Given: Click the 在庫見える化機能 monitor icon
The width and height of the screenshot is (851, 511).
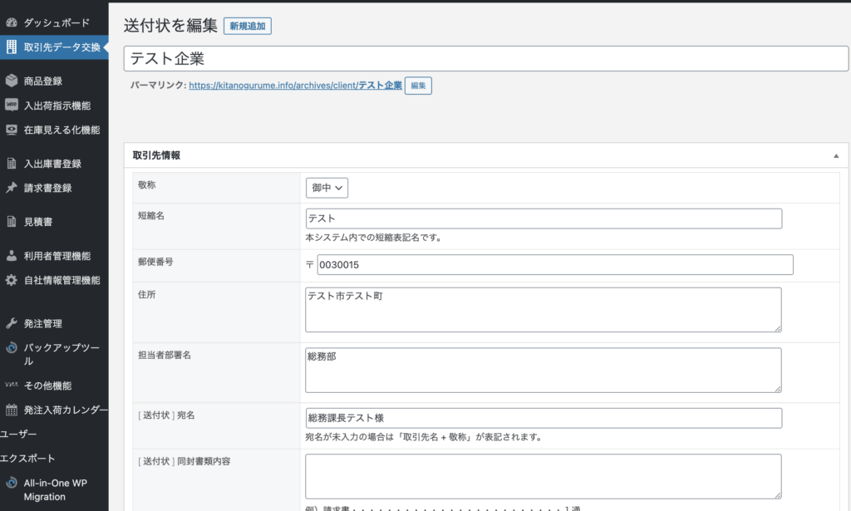Looking at the screenshot, I should 12,130.
